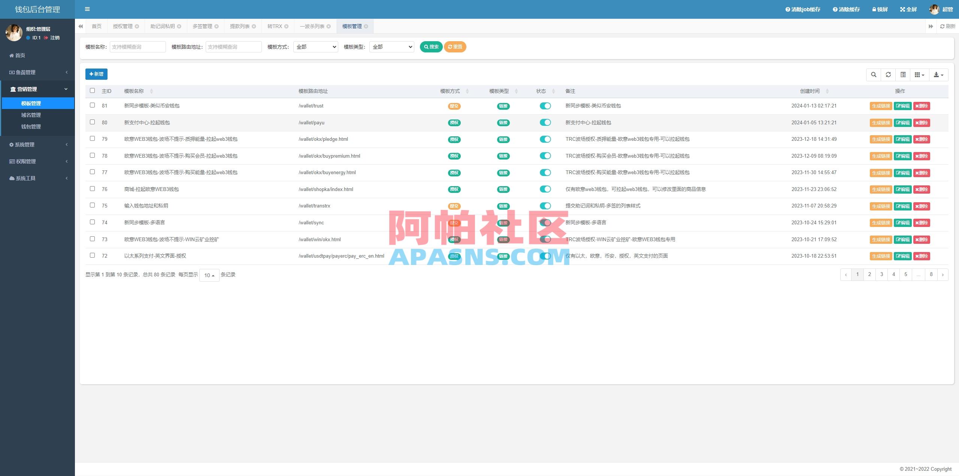The height and width of the screenshot is (476, 959).
Task: Check the checkbox for row ID 75
Action: pos(93,205)
